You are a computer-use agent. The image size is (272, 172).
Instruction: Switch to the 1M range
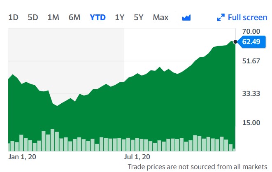(53, 17)
